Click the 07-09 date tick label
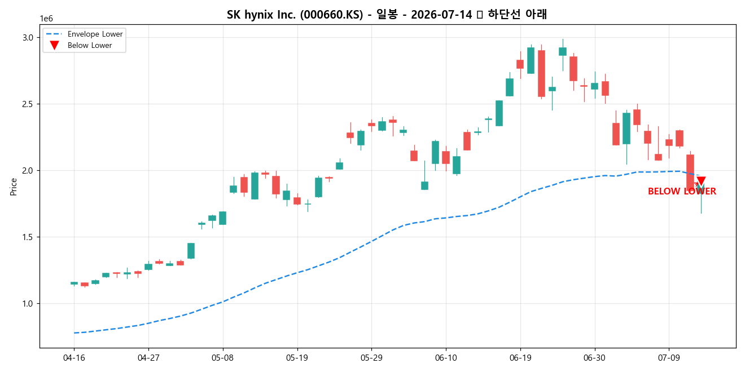 (669, 358)
